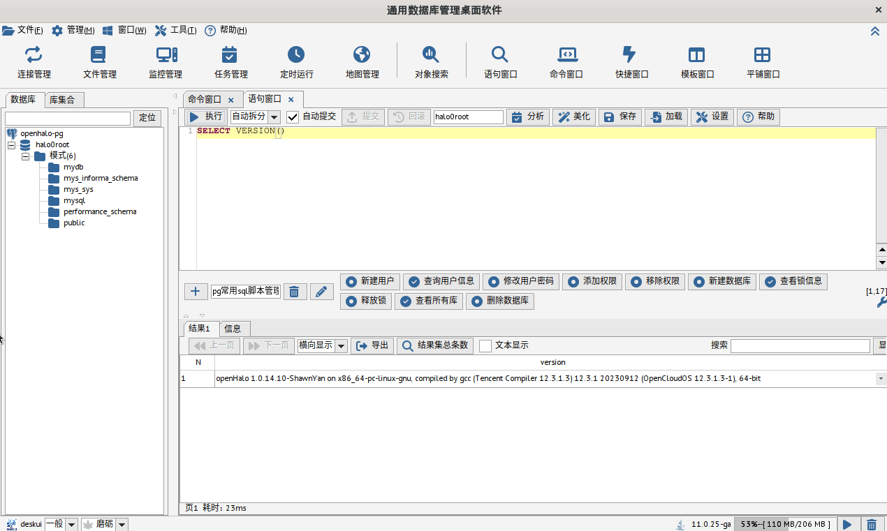The height and width of the screenshot is (531, 887).
Task: Select 查看锁信息 option
Action: (x=793, y=281)
